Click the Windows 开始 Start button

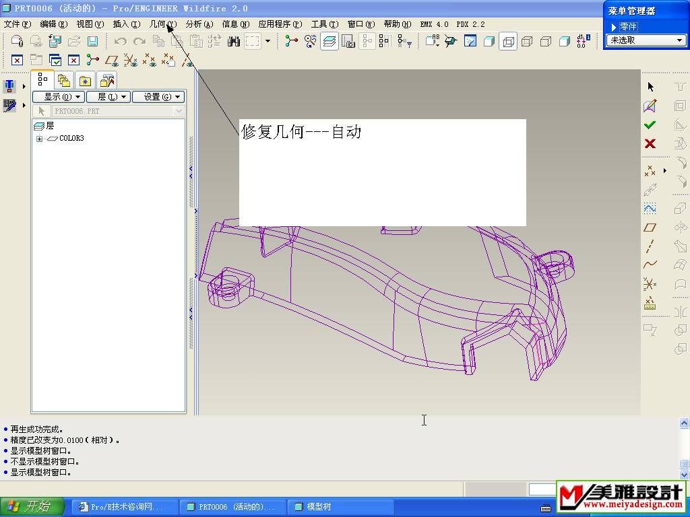tap(32, 506)
